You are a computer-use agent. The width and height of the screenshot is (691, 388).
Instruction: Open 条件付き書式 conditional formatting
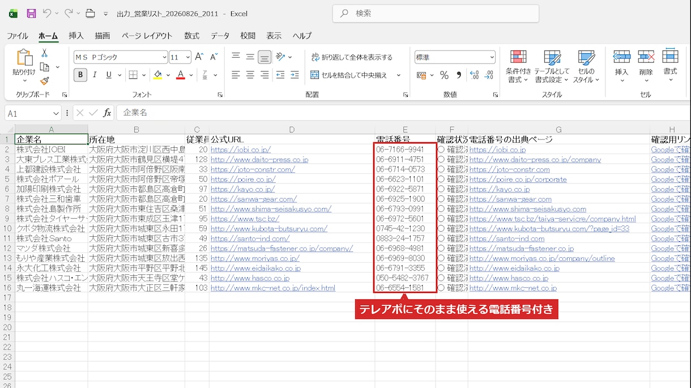(x=518, y=67)
